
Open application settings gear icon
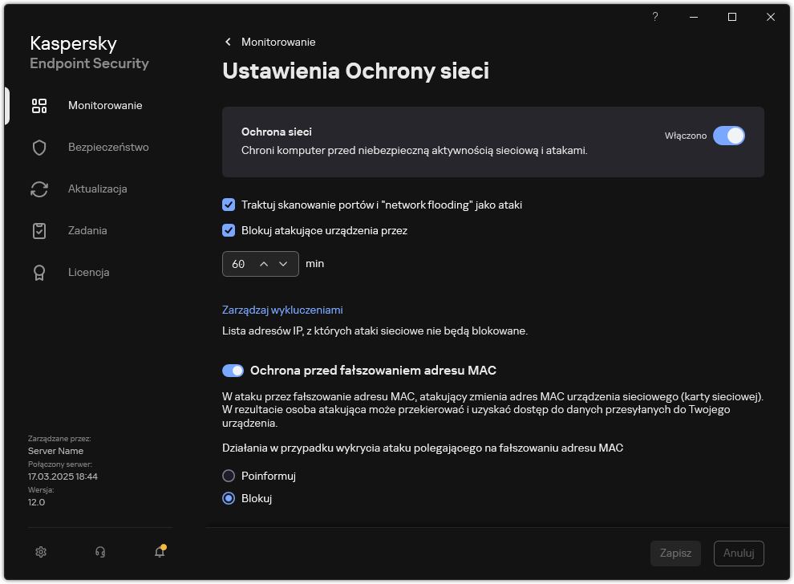click(40, 552)
